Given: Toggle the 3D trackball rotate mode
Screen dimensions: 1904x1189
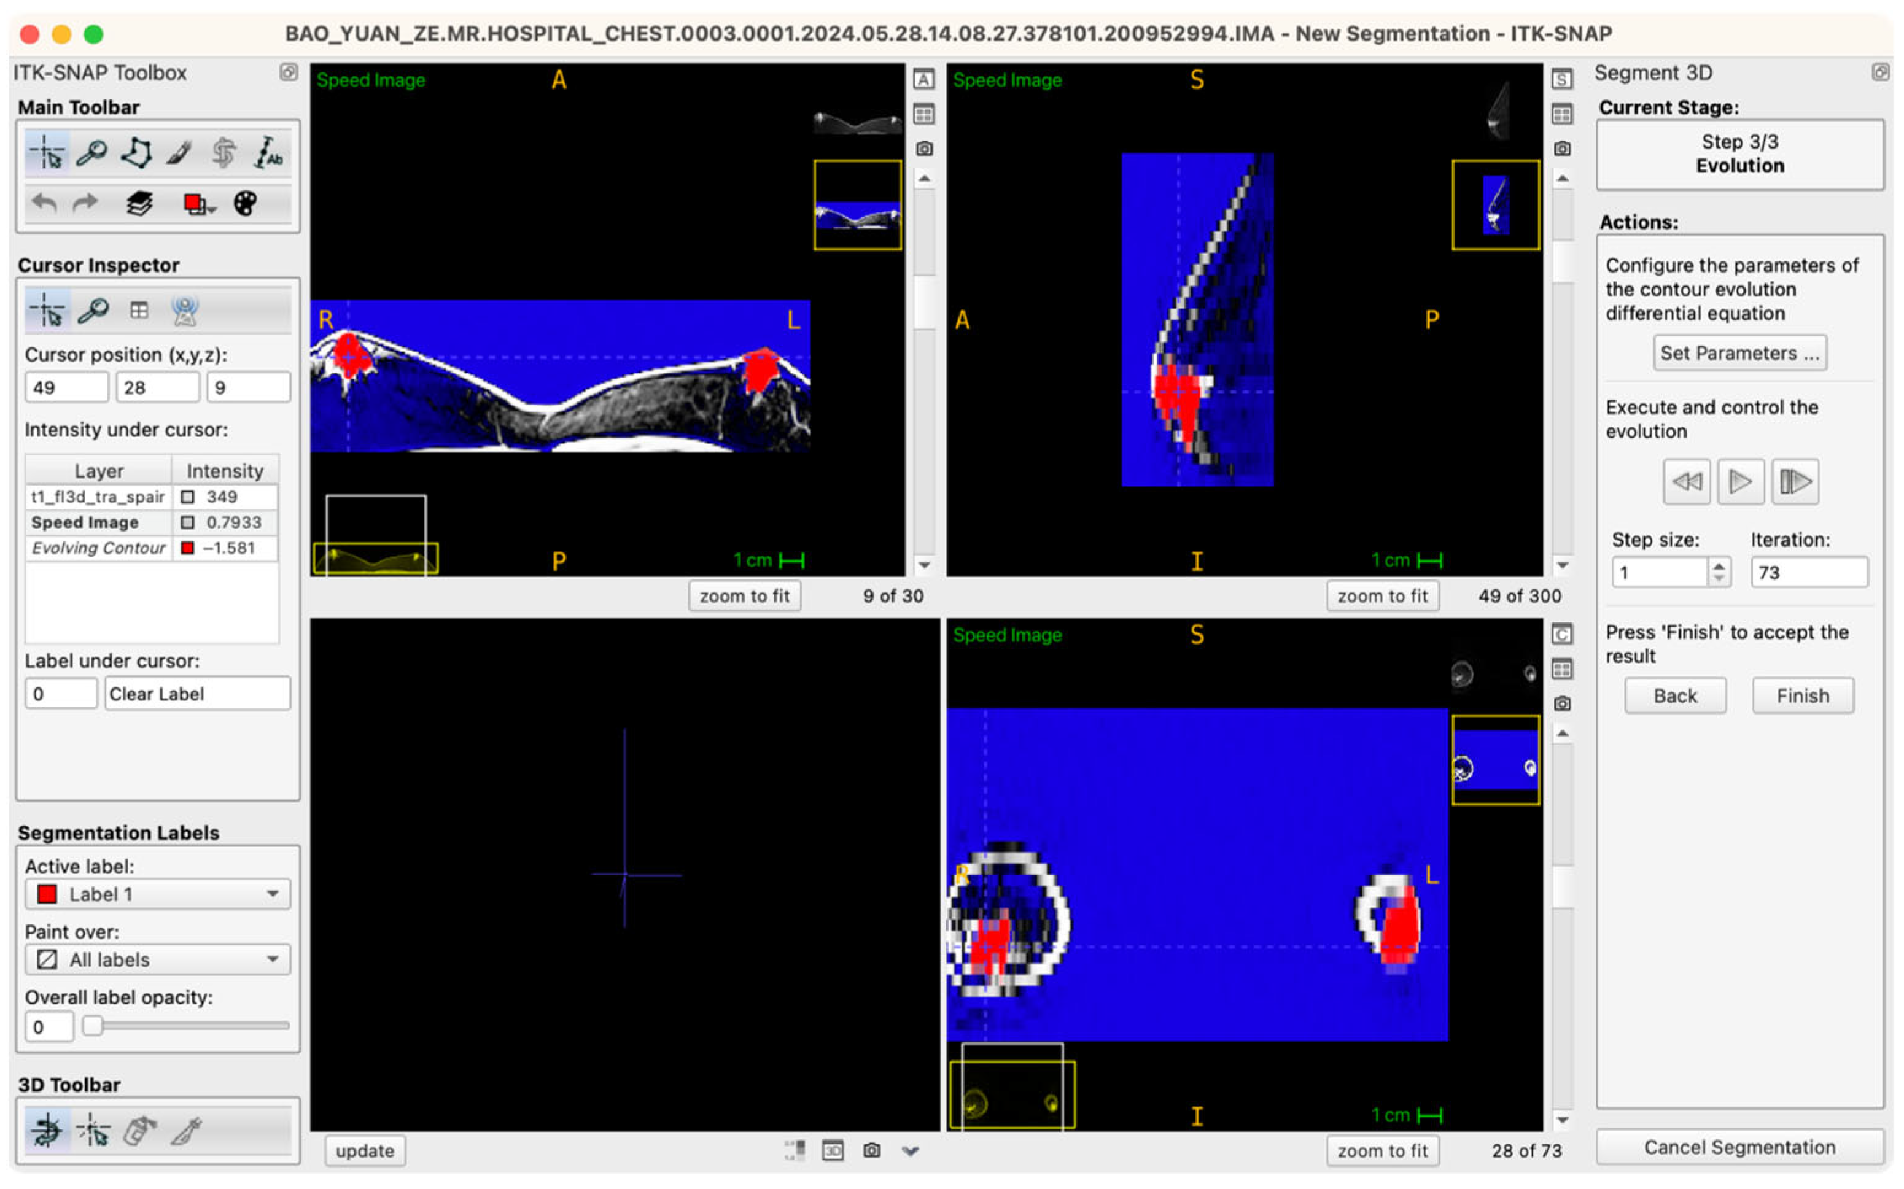Looking at the screenshot, I should (x=47, y=1131).
